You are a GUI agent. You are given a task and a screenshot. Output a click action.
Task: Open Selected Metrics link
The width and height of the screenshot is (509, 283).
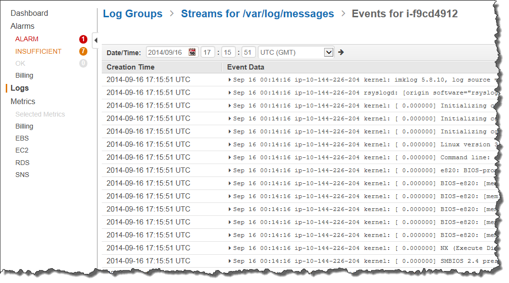point(40,115)
